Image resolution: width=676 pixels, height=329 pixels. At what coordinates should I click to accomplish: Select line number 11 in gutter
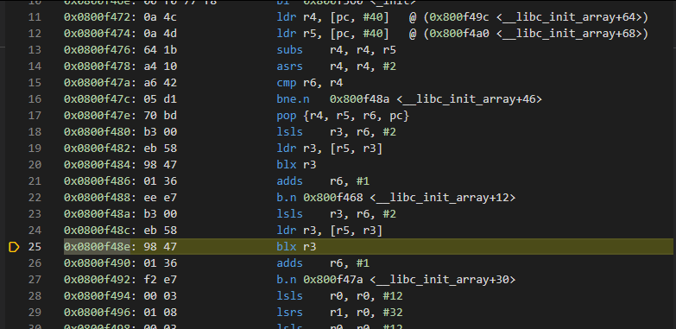pyautogui.click(x=35, y=17)
